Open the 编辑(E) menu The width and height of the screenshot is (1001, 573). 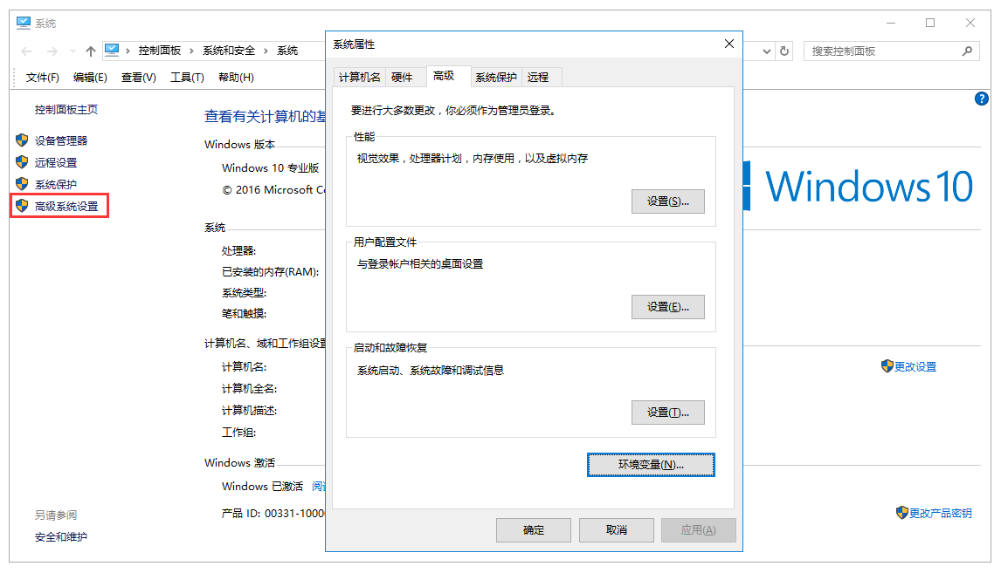pos(90,77)
